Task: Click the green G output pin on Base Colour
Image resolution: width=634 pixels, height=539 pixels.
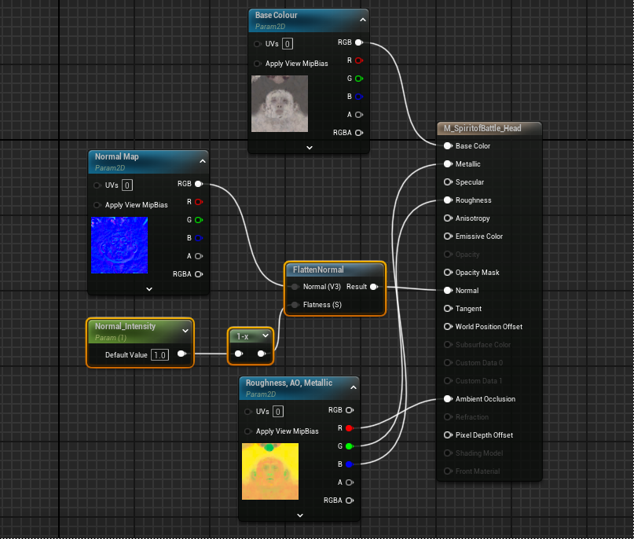Action: [x=359, y=79]
